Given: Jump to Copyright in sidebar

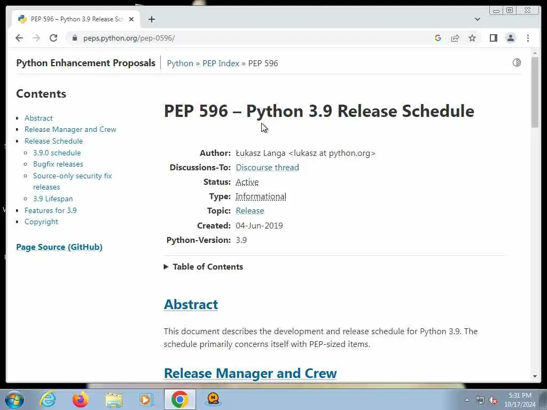Looking at the screenshot, I should [x=41, y=222].
